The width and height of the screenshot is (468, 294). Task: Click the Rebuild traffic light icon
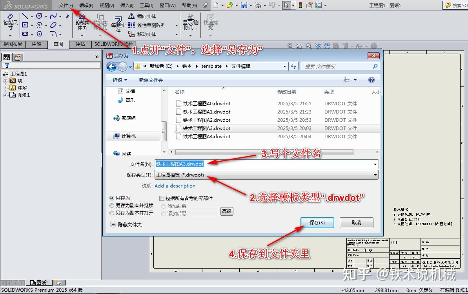pos(300,5)
